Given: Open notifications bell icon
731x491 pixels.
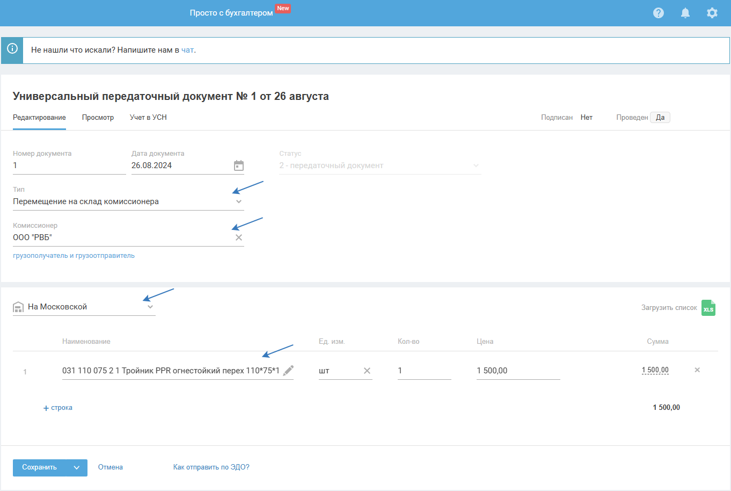Looking at the screenshot, I should click(x=685, y=13).
